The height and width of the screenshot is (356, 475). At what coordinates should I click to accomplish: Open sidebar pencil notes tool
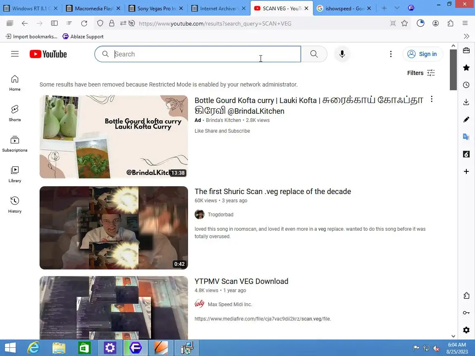466,119
